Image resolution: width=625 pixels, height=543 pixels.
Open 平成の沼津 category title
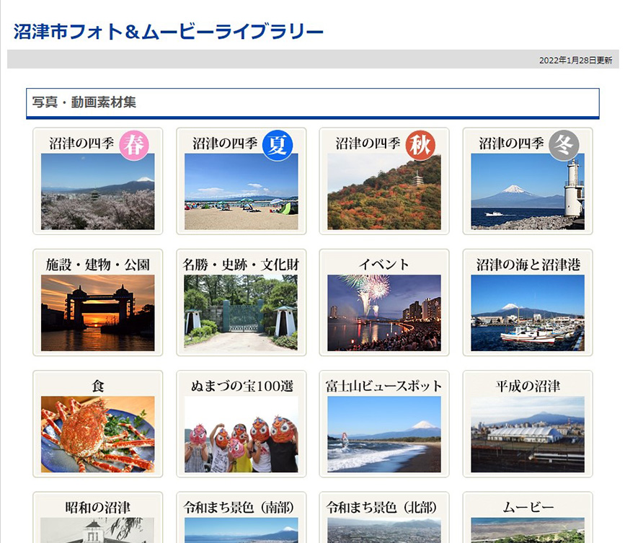pyautogui.click(x=528, y=386)
